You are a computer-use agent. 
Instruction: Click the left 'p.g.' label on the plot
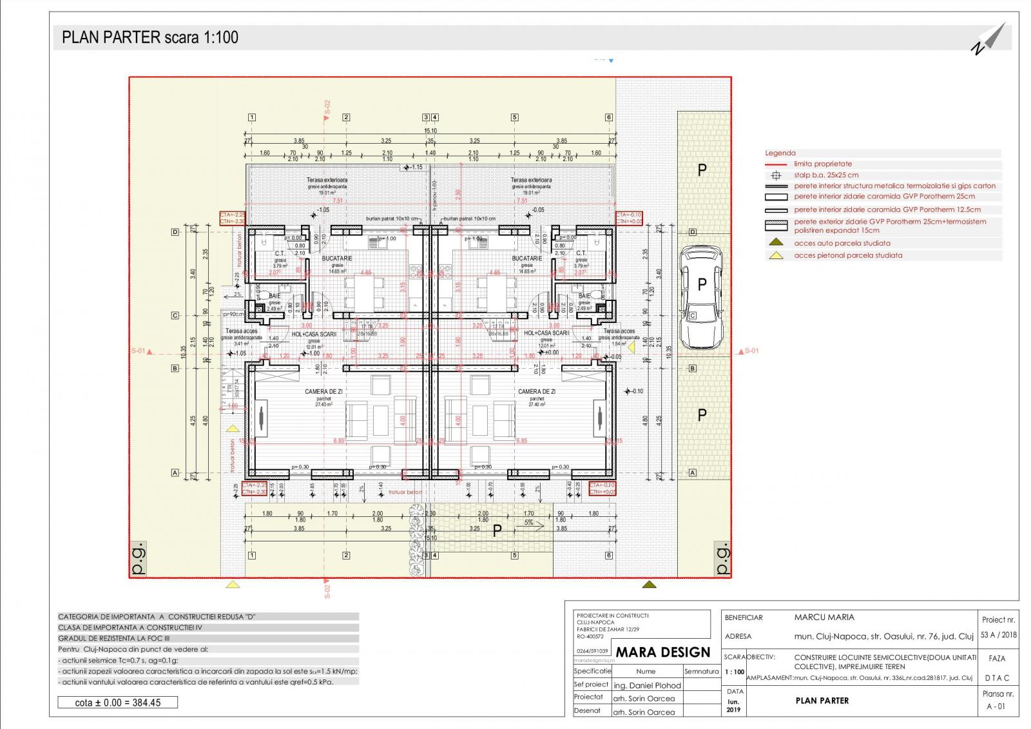[x=139, y=561]
